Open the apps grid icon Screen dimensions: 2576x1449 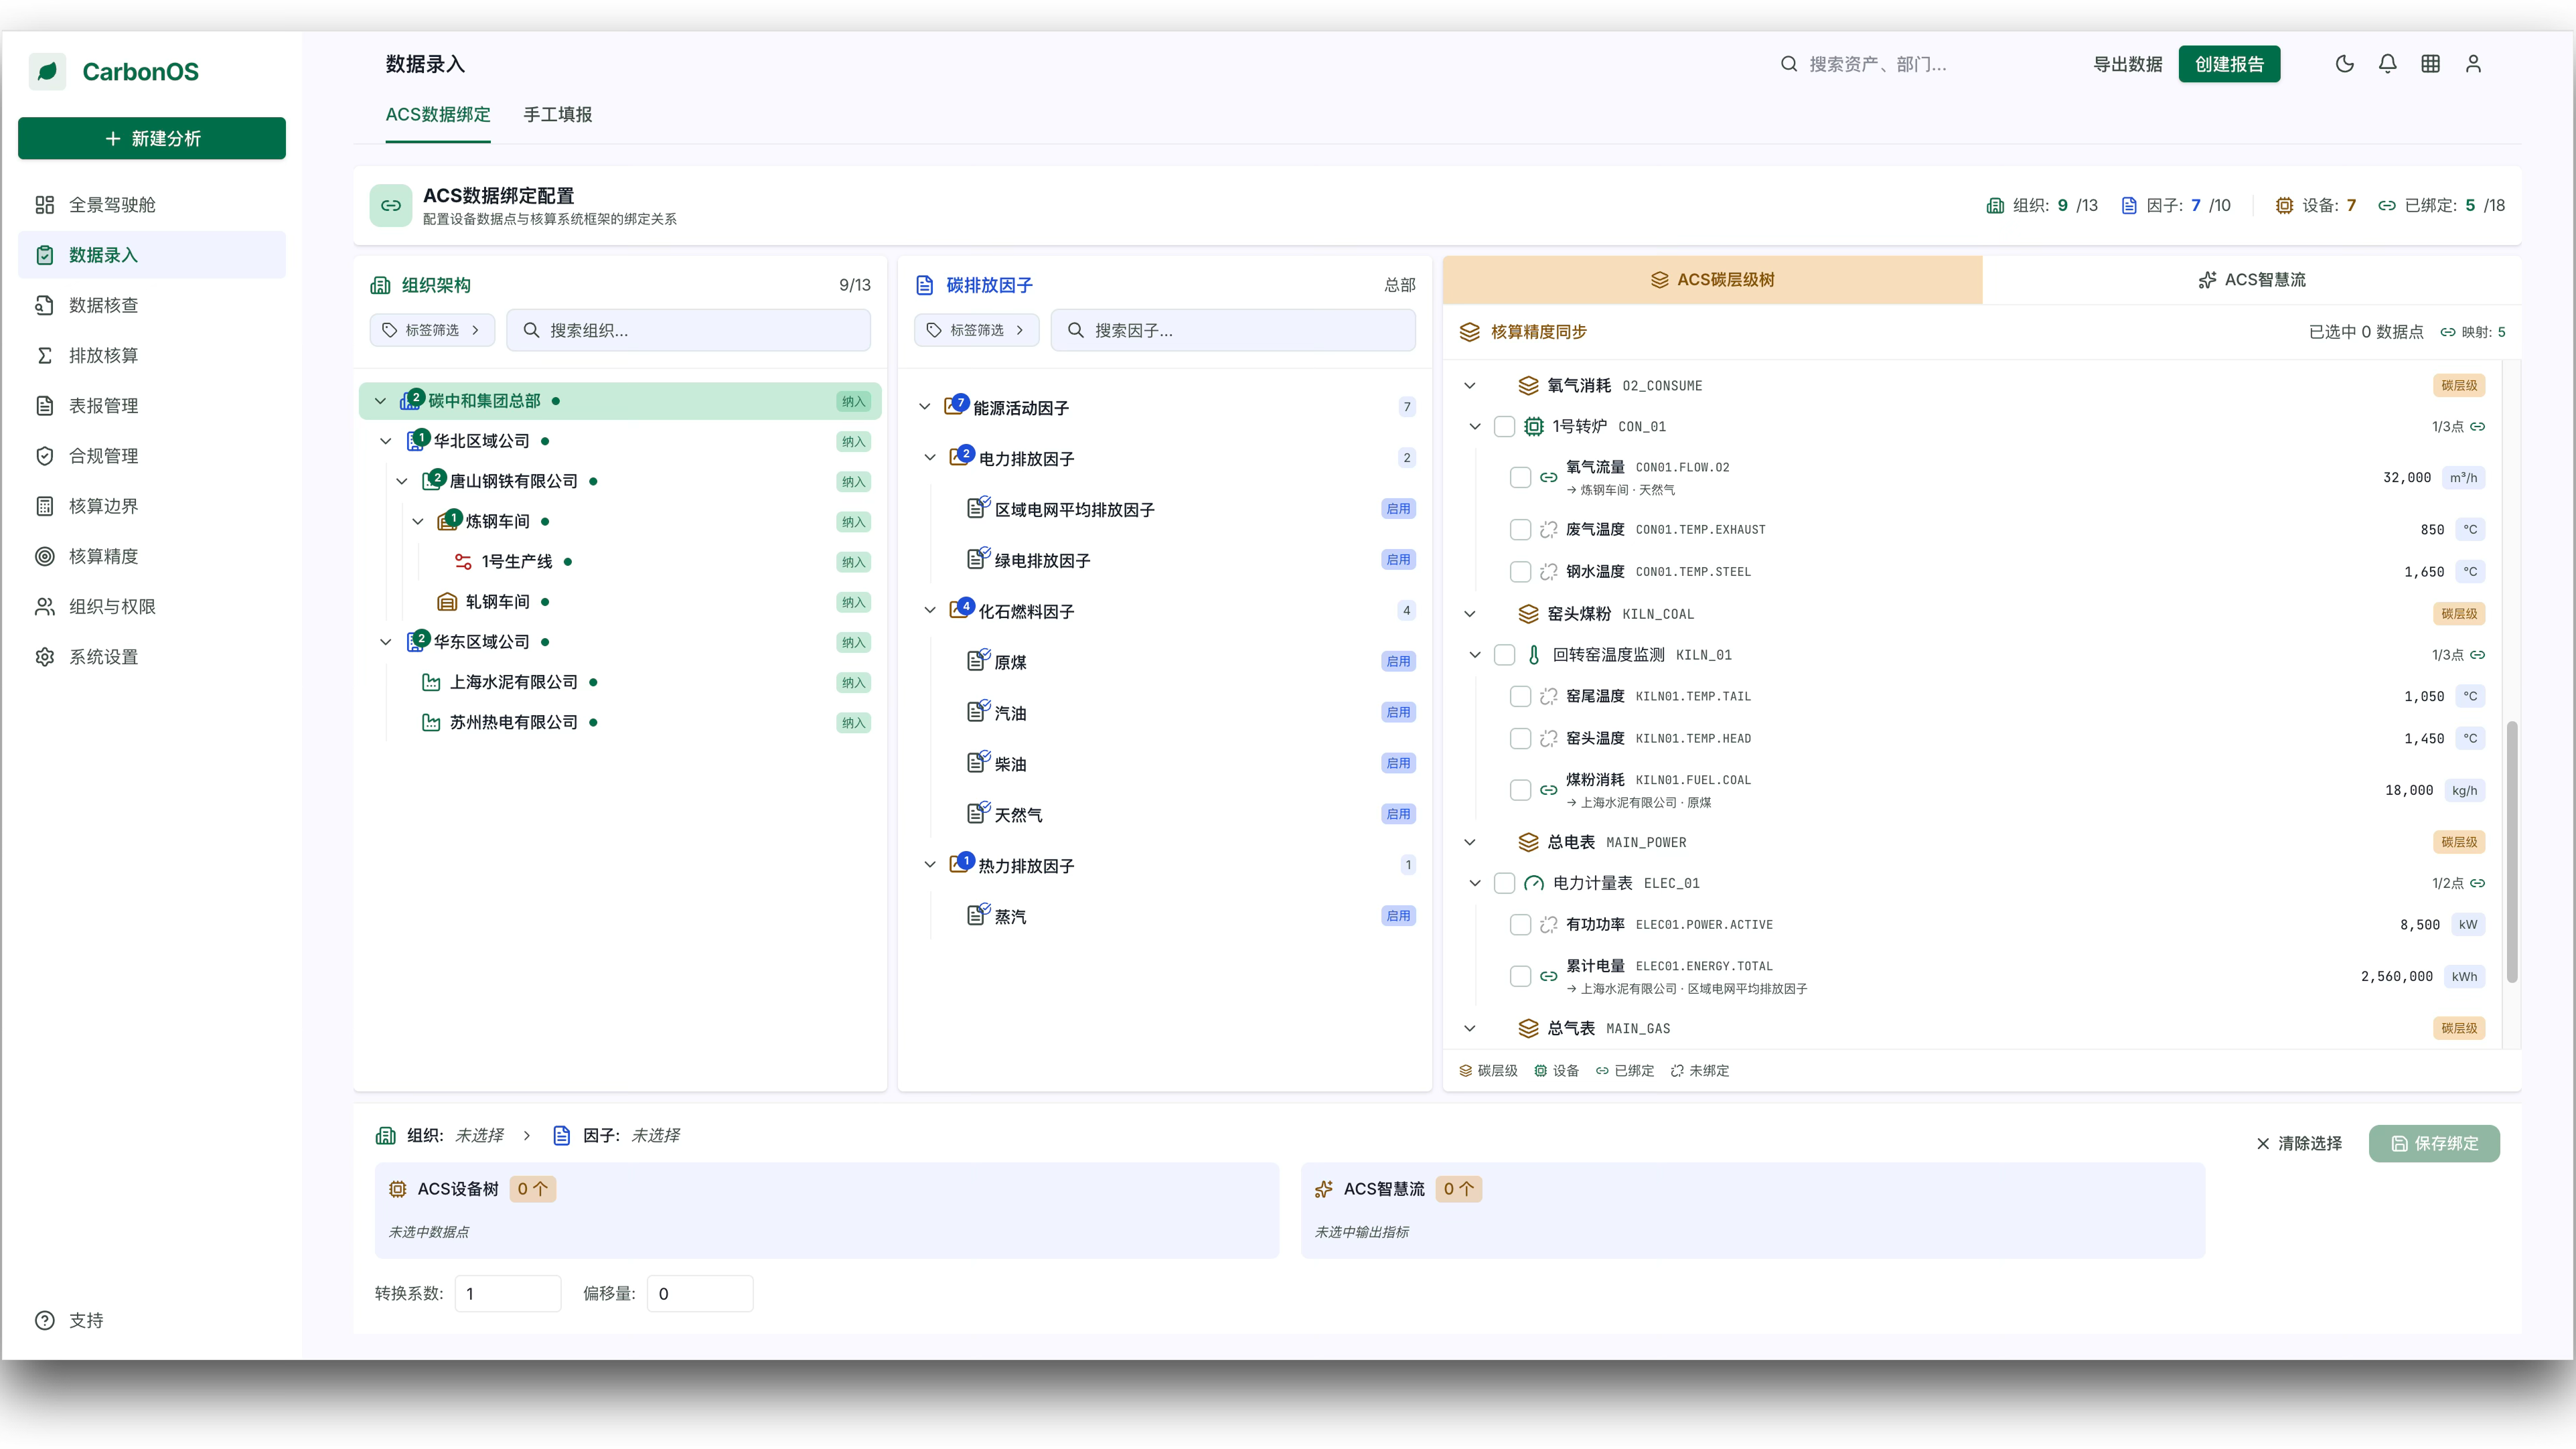pos(2430,64)
